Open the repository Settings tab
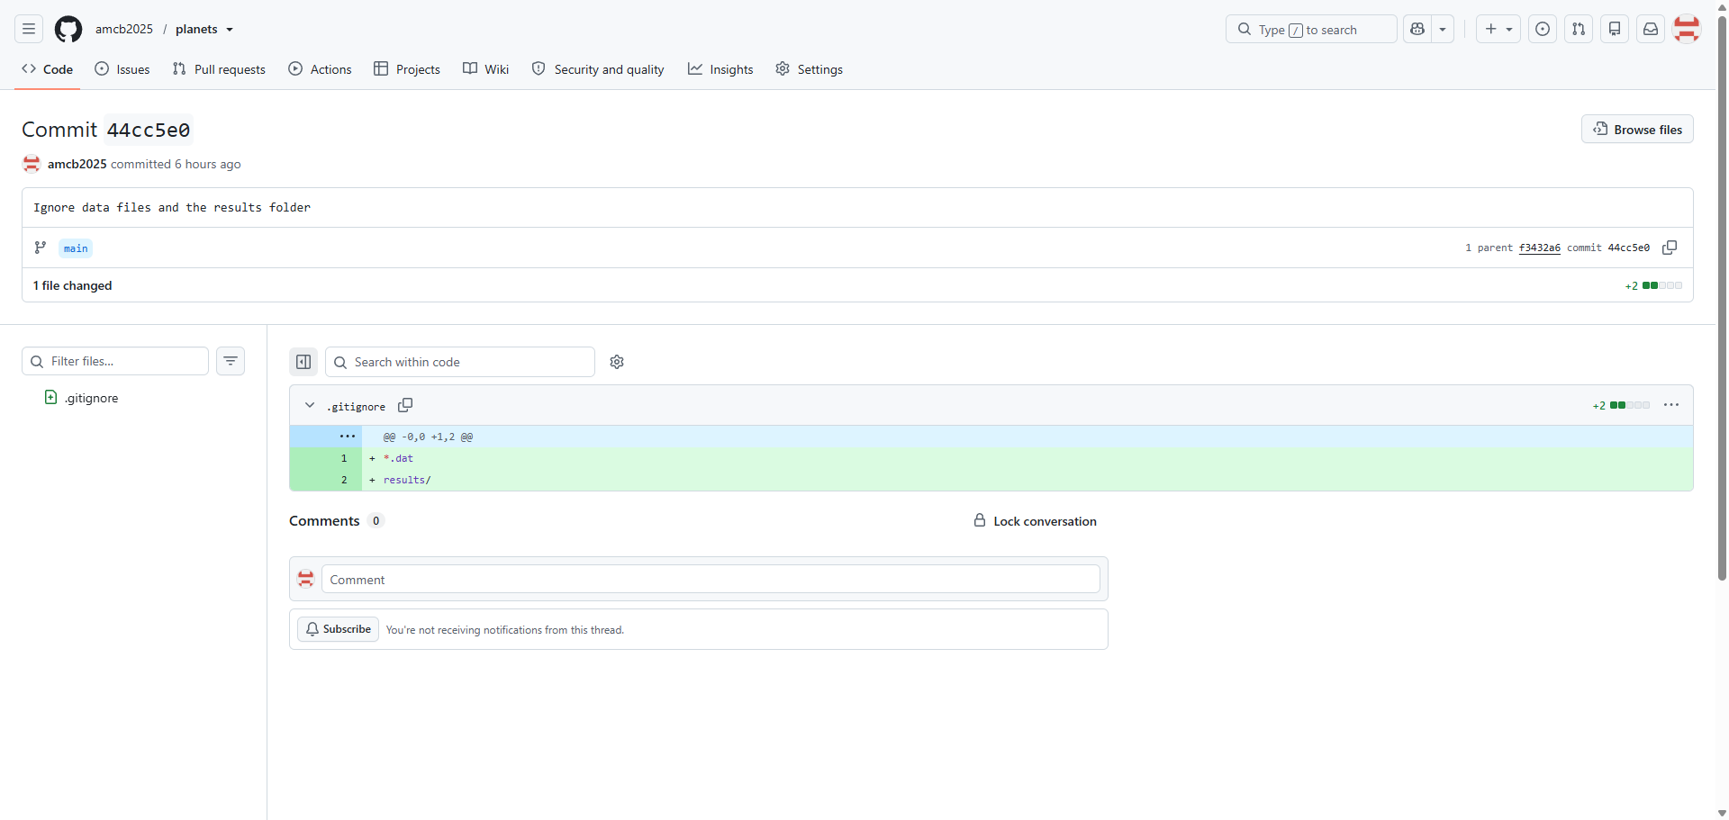Screen dimensions: 1729x820 pyautogui.click(x=810, y=69)
